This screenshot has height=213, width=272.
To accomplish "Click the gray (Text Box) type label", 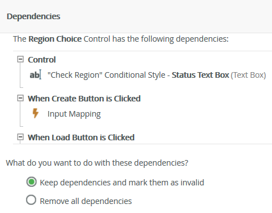I will [x=248, y=75].
